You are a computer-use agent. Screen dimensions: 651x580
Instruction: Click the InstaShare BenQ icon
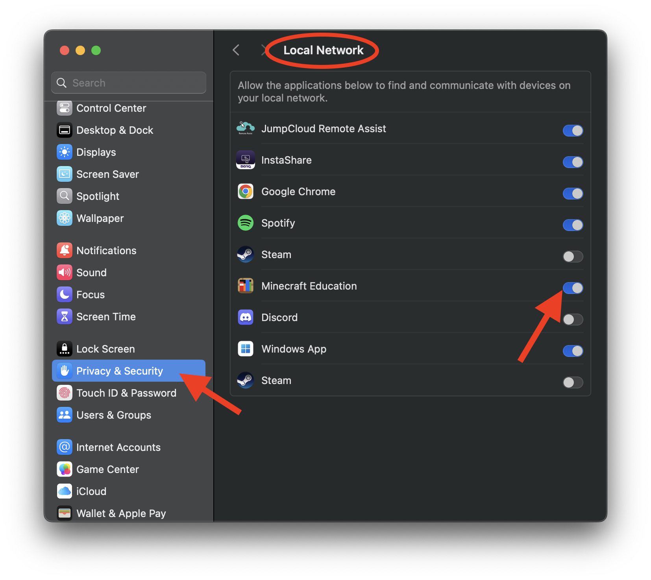coord(245,160)
